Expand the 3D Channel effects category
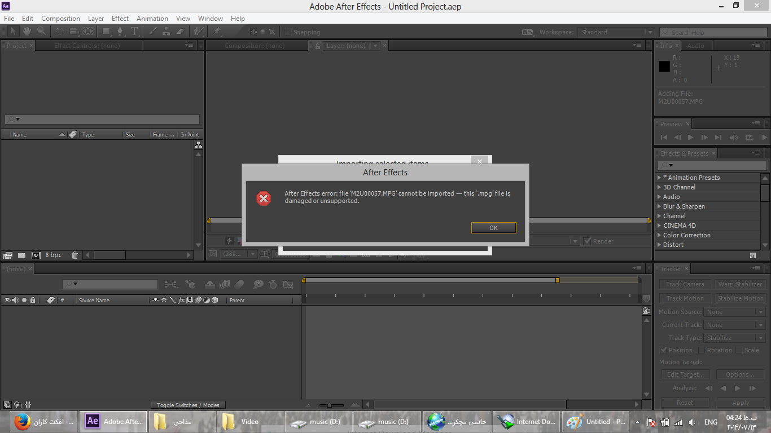 point(659,187)
